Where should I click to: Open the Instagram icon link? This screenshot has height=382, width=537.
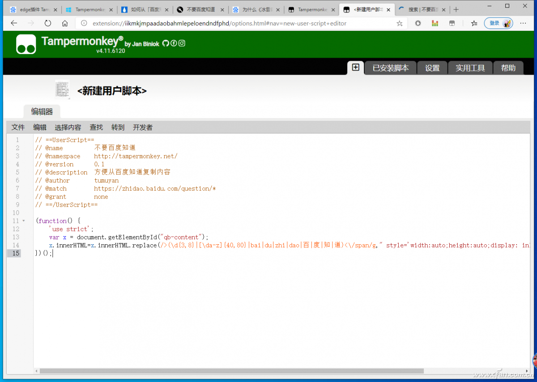(x=182, y=43)
